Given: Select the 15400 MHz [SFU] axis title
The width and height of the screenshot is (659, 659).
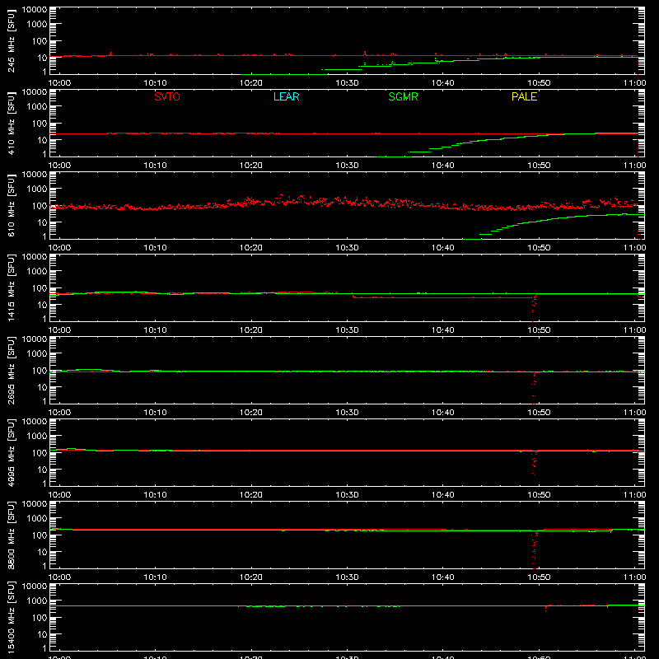Looking at the screenshot, I should pos(11,617).
